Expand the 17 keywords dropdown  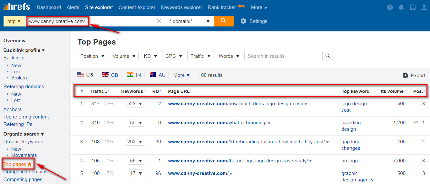click(x=136, y=173)
